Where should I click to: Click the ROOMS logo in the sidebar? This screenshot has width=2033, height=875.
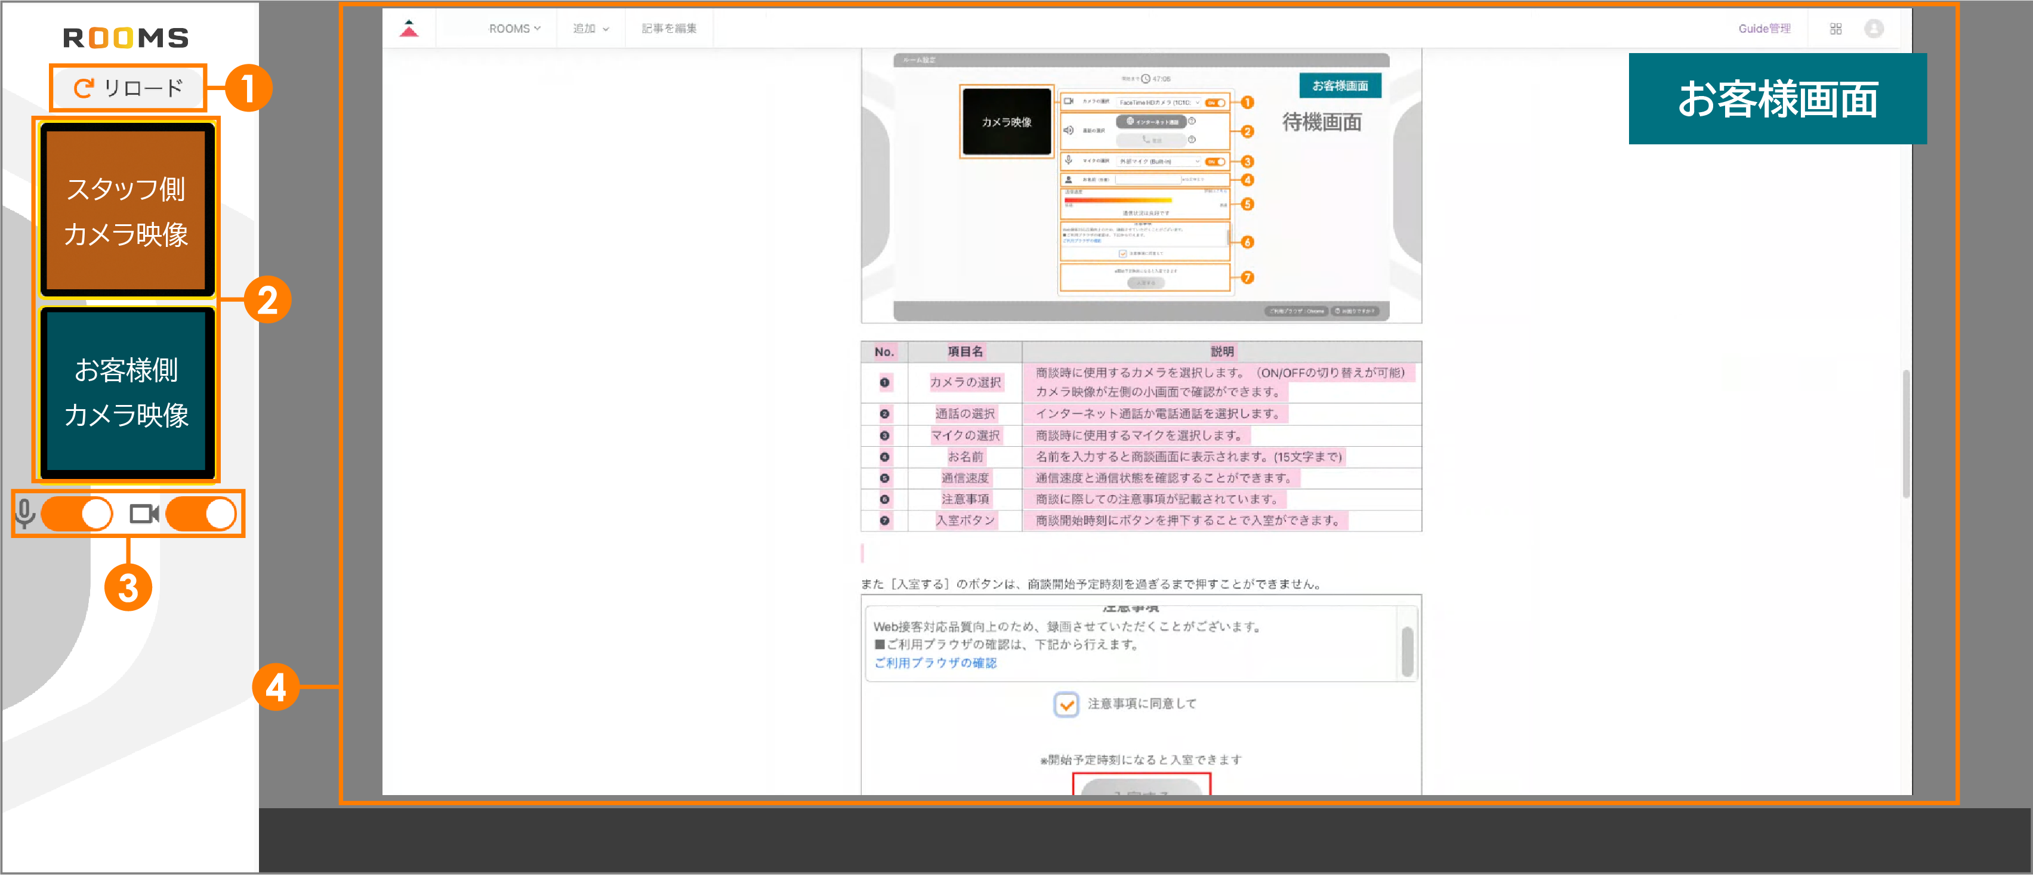[x=127, y=37]
